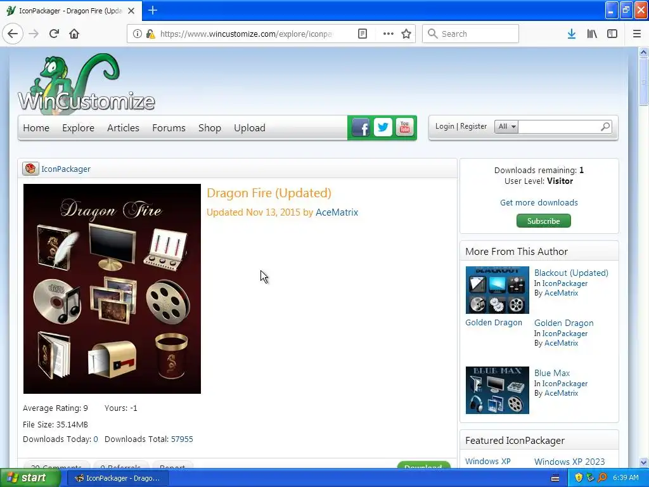Toggle reader view in address bar
The width and height of the screenshot is (649, 487).
362,34
